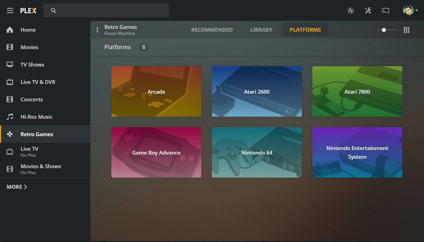424x242 pixels.
Task: Switch to the Library tab
Action: (x=261, y=30)
